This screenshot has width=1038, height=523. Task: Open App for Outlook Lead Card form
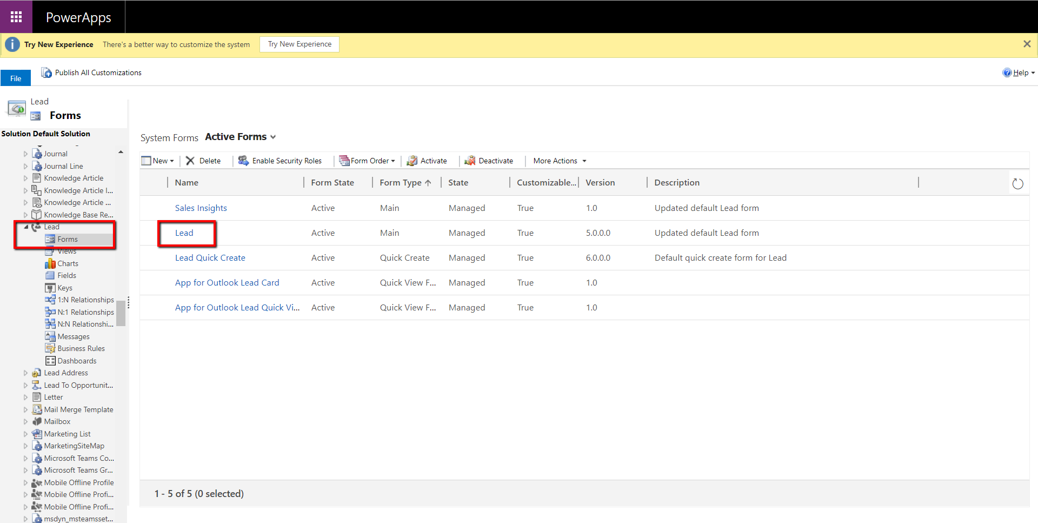(x=227, y=283)
